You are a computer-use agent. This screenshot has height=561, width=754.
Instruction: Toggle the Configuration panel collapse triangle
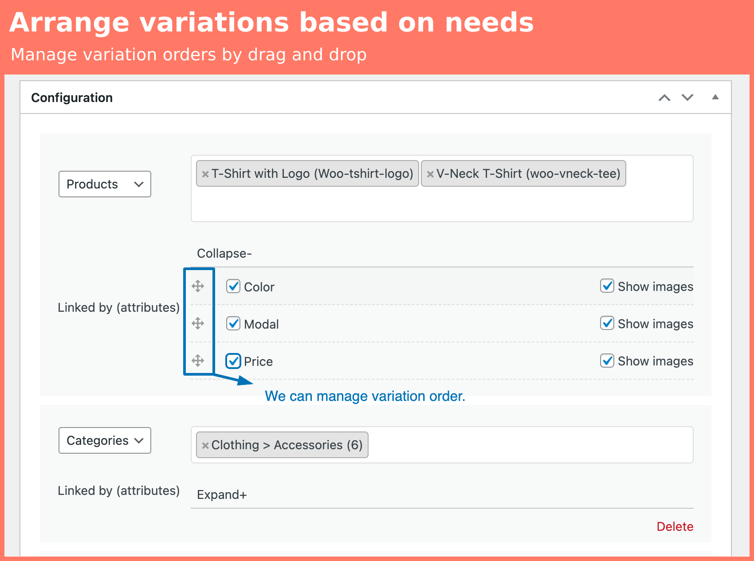click(x=715, y=97)
